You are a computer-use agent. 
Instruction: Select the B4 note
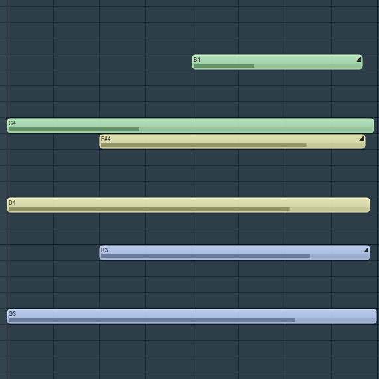(277, 62)
